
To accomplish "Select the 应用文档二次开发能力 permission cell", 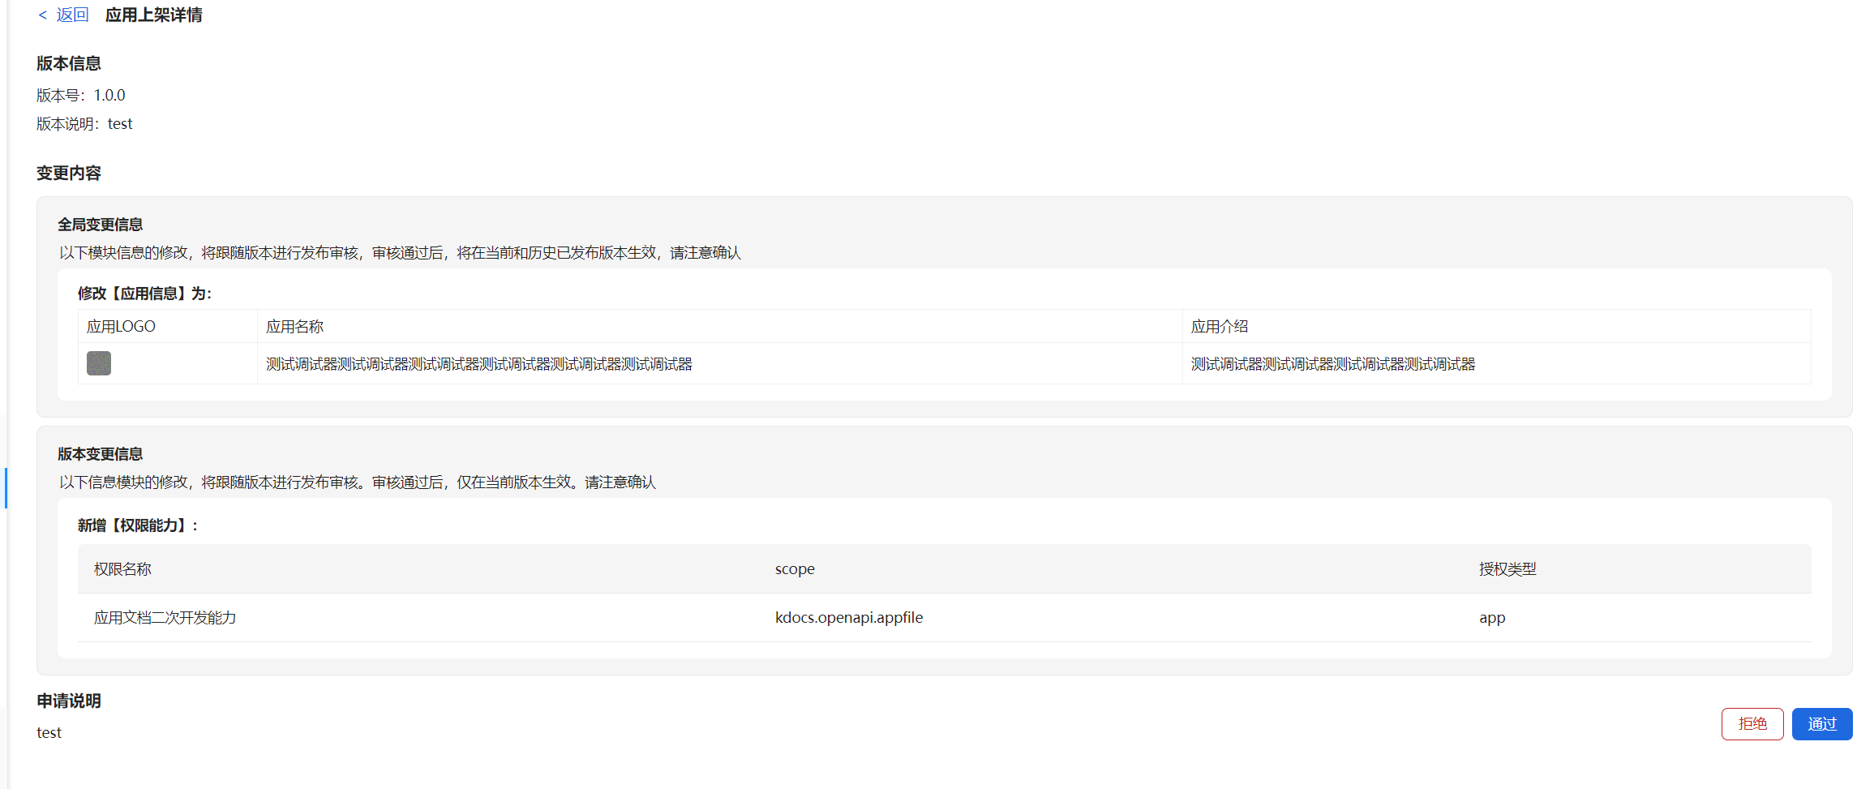I will [165, 618].
